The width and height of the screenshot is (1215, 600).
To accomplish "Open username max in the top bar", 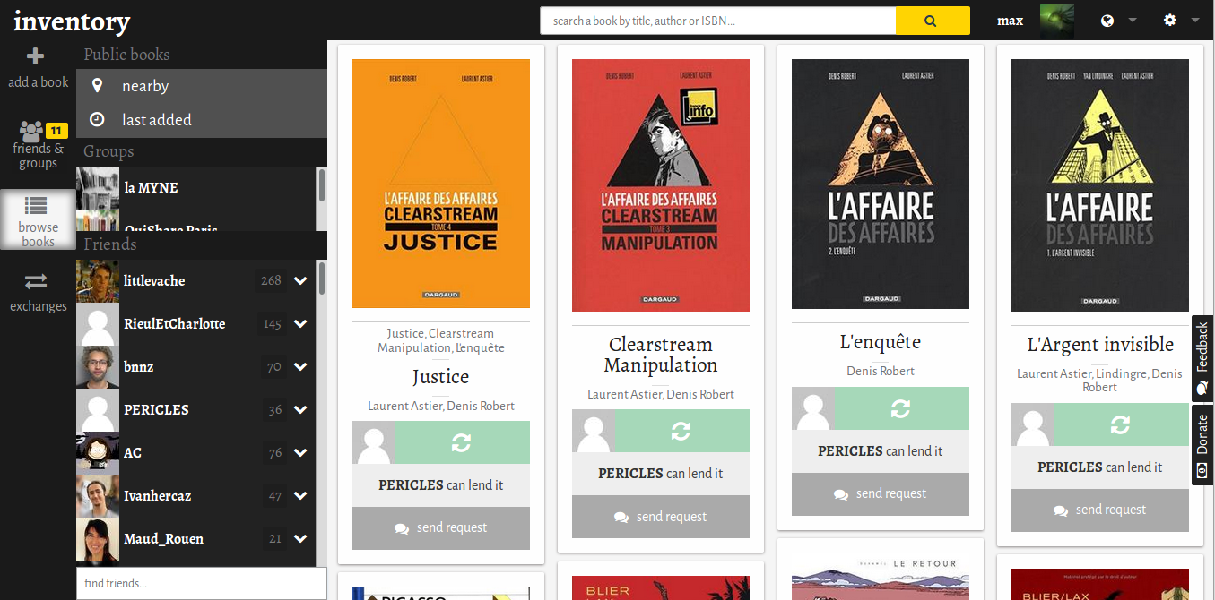I will pyautogui.click(x=1010, y=21).
